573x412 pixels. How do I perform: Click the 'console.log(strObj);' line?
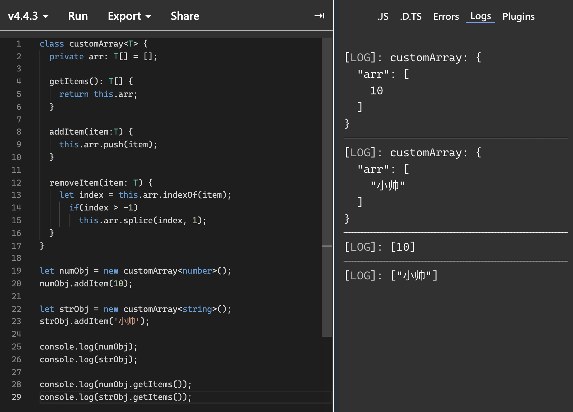[89, 359]
